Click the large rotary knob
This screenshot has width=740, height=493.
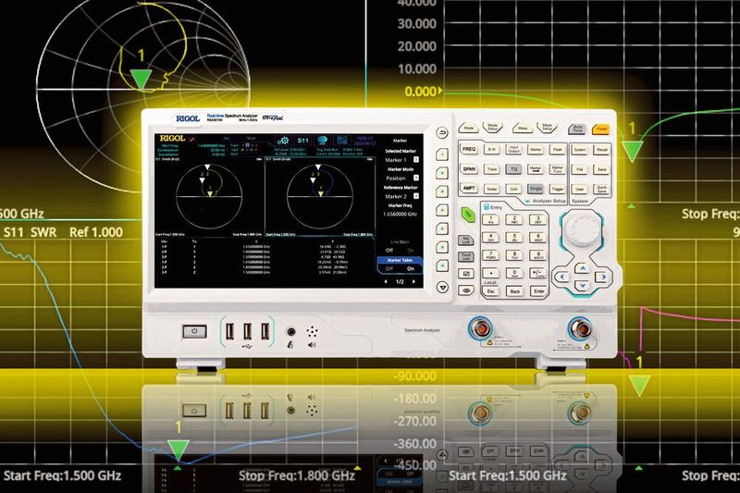pyautogui.click(x=583, y=229)
